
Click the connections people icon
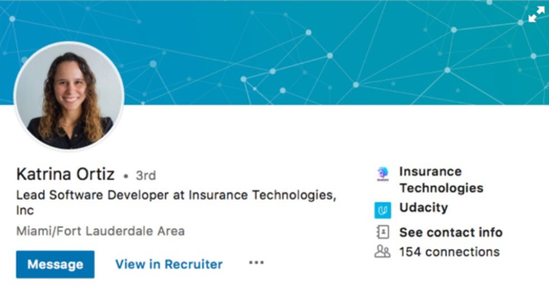[x=382, y=252]
